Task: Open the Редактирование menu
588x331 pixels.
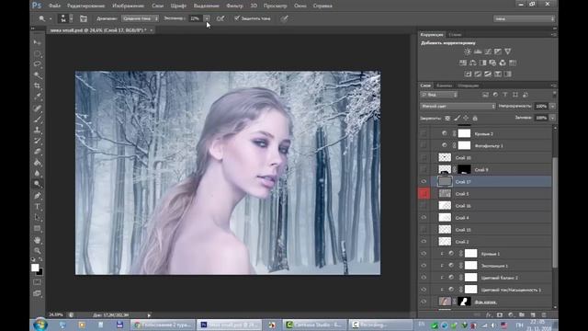Action: click(85, 6)
